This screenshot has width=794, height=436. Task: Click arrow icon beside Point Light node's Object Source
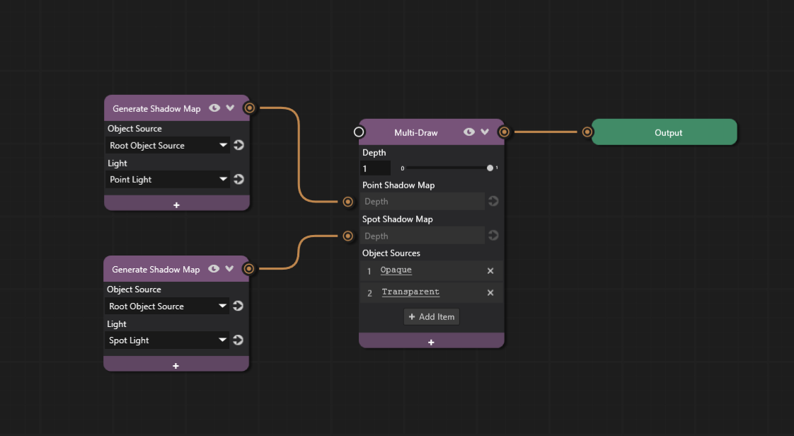[x=239, y=145]
